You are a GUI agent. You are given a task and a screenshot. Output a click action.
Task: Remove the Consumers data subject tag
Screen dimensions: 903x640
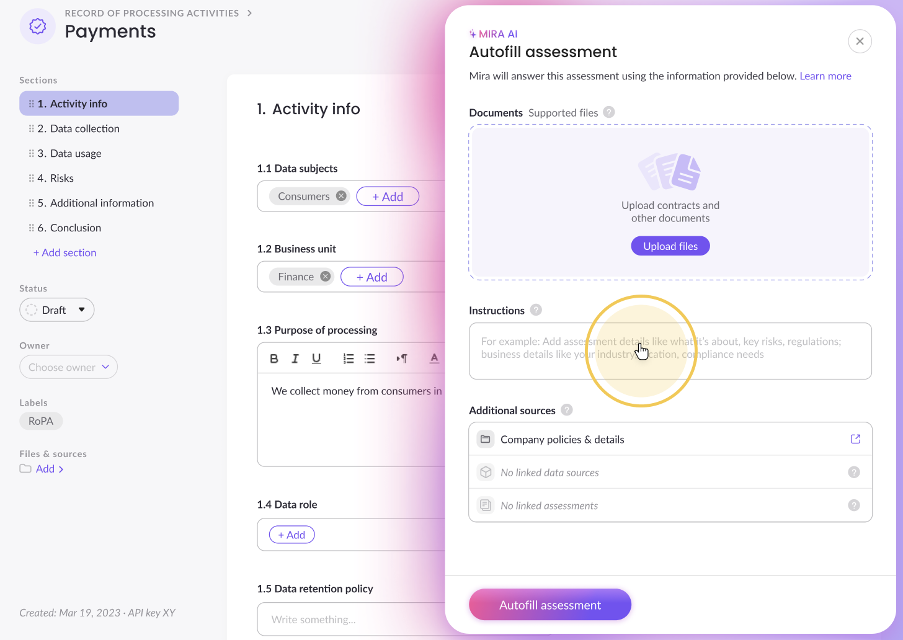click(x=341, y=196)
